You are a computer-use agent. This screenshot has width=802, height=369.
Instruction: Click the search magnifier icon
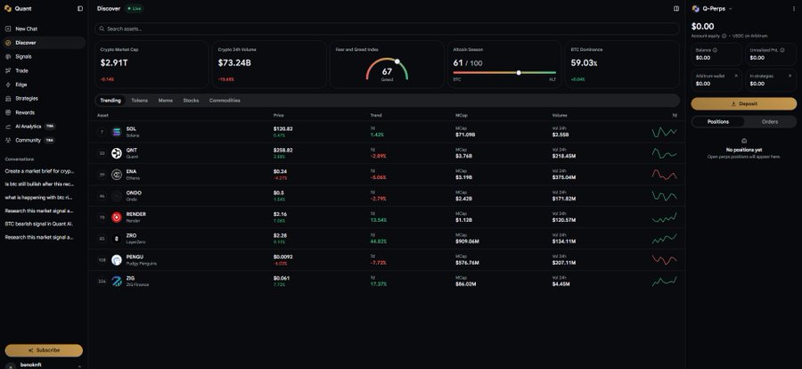point(102,29)
